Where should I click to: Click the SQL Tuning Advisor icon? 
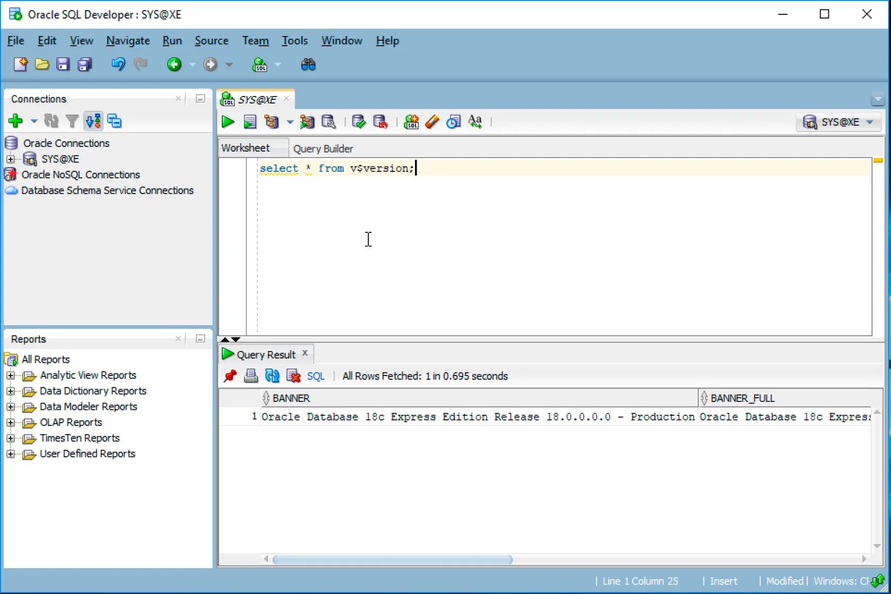(329, 122)
